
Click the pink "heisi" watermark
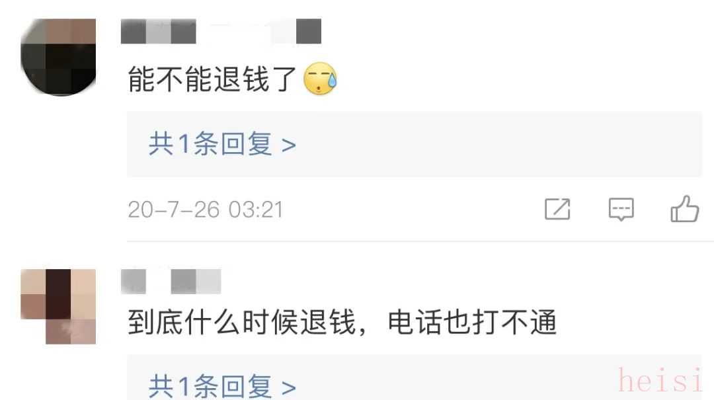(x=660, y=380)
